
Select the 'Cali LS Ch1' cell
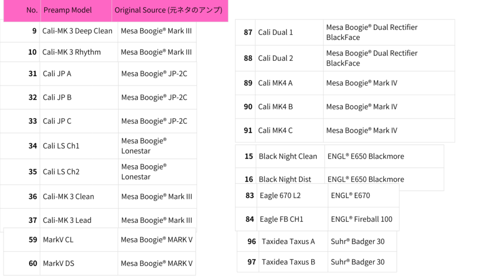(61, 146)
